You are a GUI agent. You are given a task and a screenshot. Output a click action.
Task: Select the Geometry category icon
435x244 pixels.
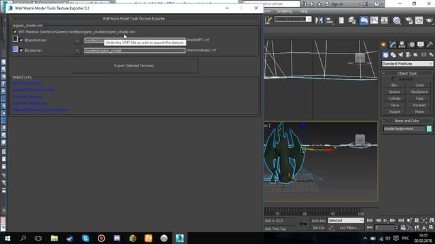click(x=385, y=55)
